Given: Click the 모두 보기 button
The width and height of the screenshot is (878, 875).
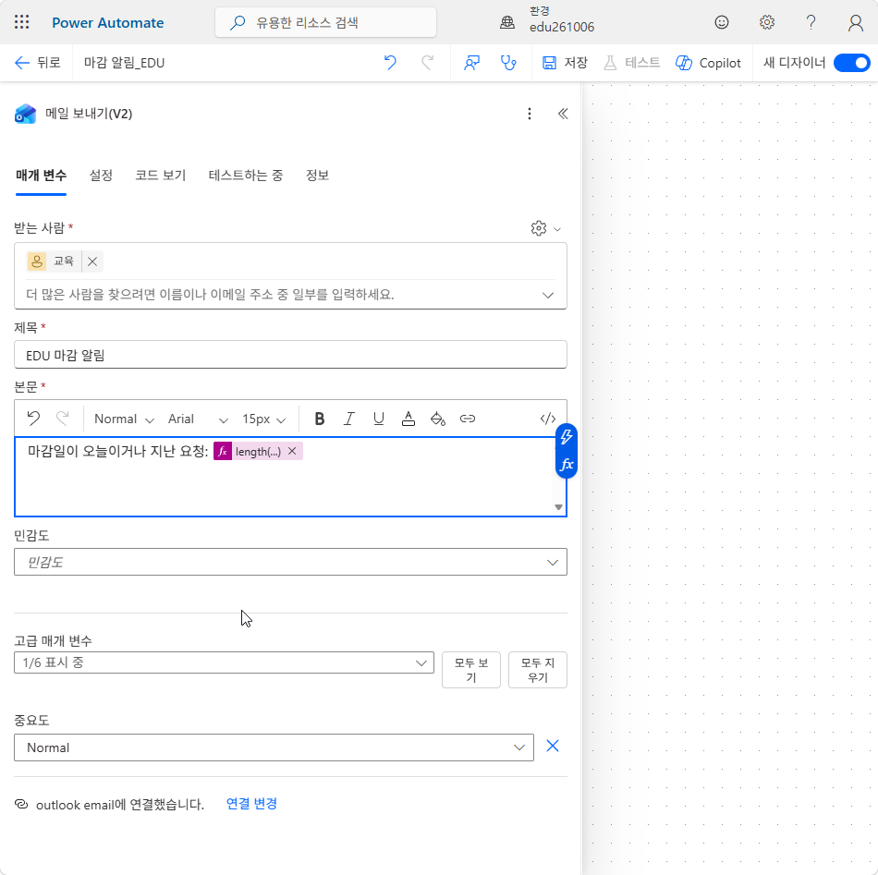Looking at the screenshot, I should [471, 670].
